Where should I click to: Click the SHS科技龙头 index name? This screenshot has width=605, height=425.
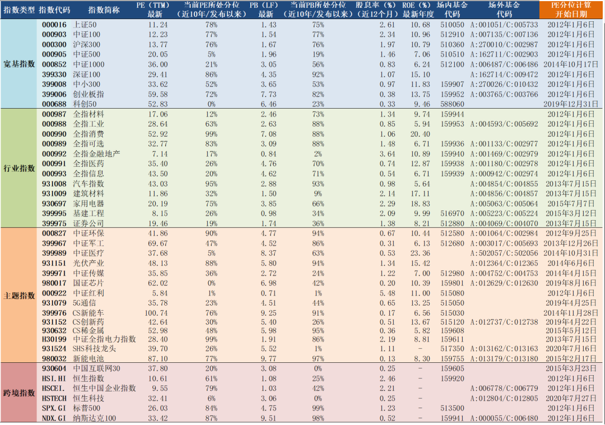[x=94, y=349]
